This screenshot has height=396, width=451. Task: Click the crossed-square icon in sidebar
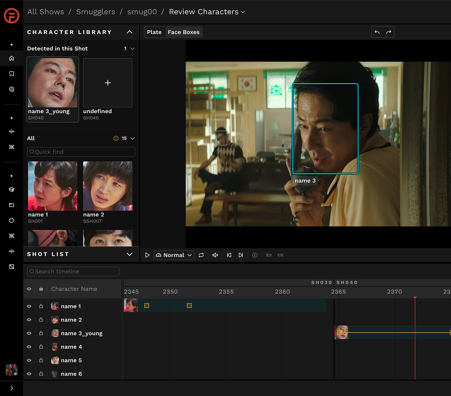(x=11, y=267)
